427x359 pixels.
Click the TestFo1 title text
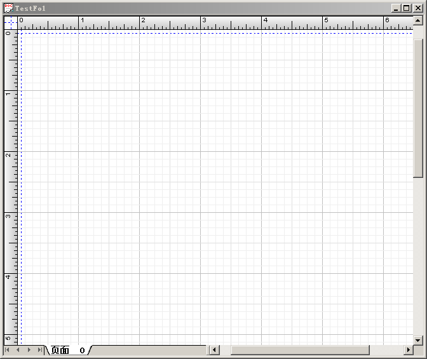pyautogui.click(x=30, y=8)
